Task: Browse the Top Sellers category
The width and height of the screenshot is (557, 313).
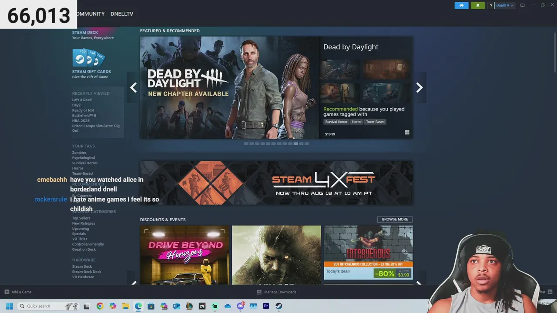Action: [81, 218]
